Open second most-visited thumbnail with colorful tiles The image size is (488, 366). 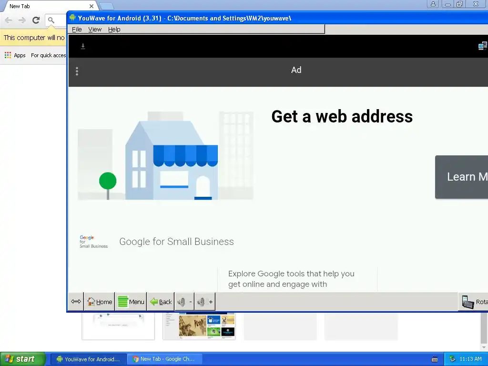pos(199,326)
